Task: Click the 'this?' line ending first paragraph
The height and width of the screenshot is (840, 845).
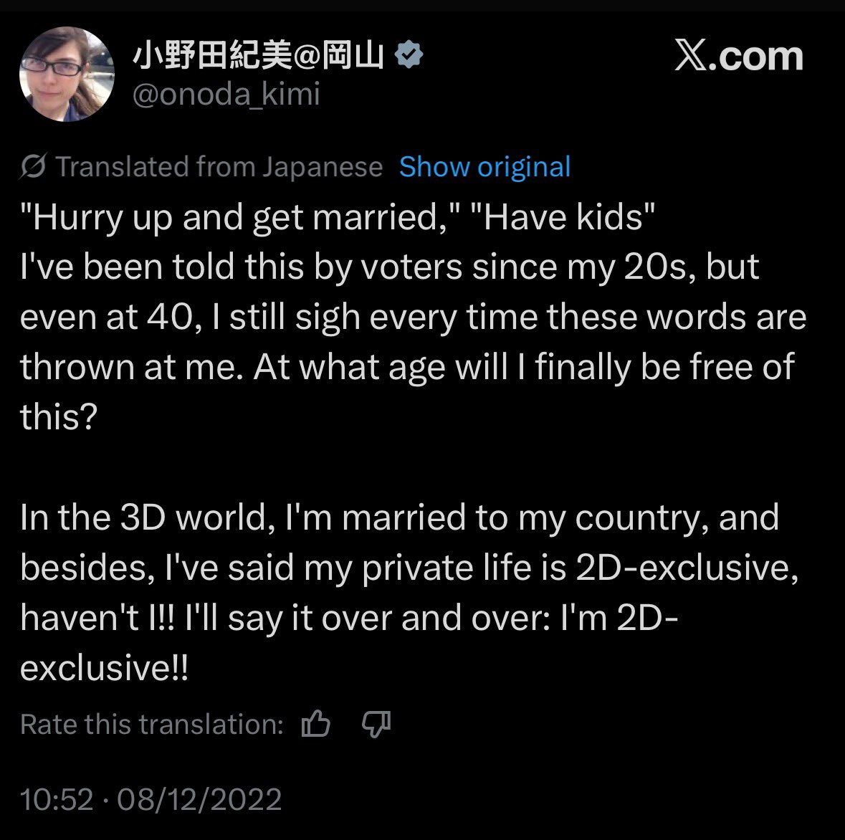Action: [59, 416]
